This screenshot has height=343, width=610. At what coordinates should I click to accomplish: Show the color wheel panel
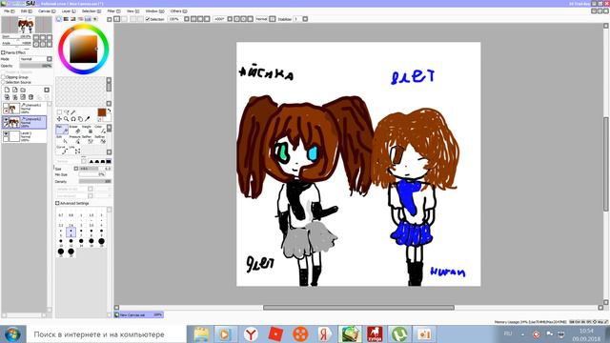pyautogui.click(x=59, y=19)
